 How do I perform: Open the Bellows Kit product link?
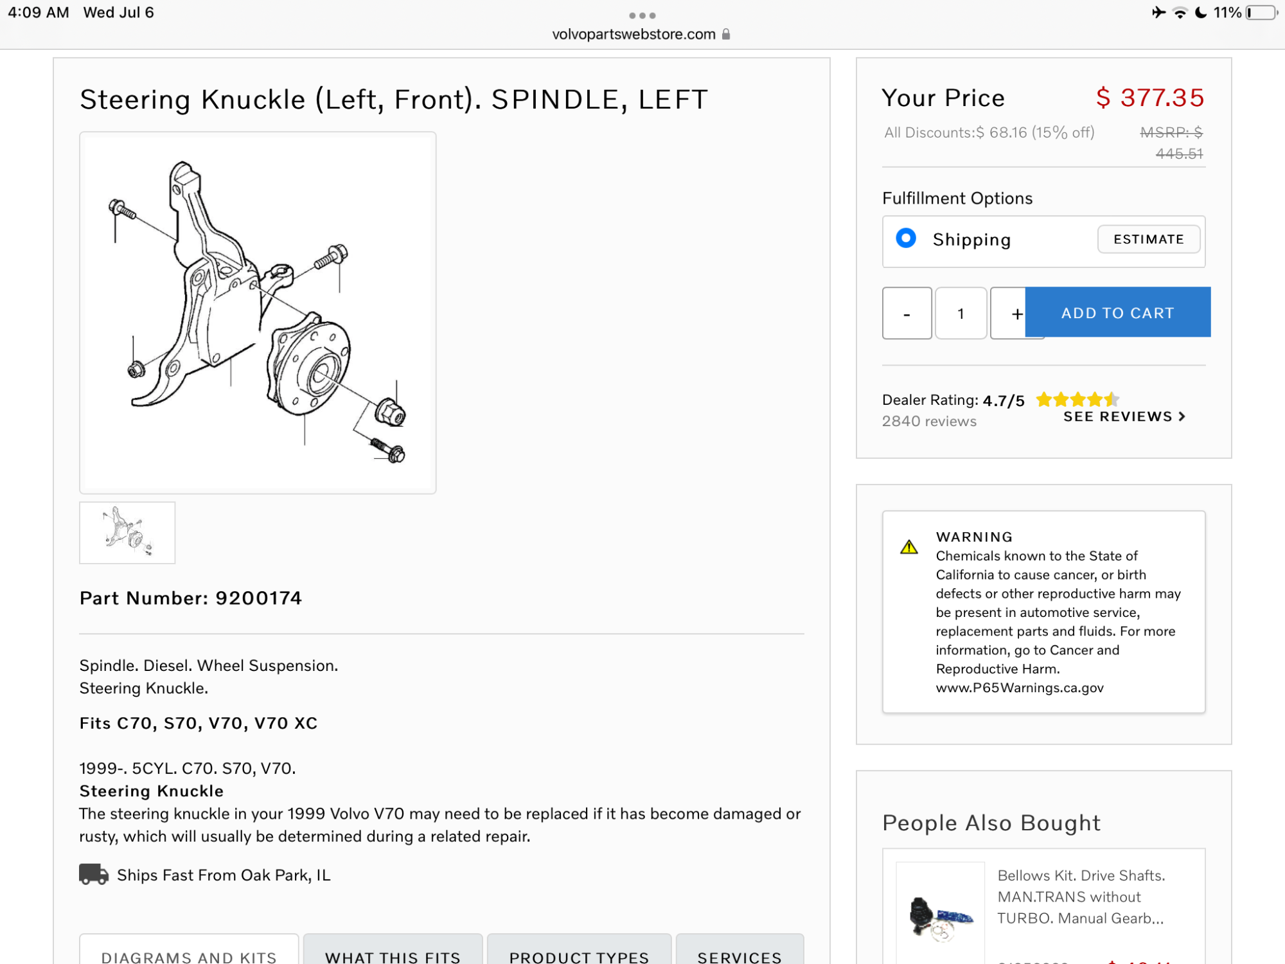pyautogui.click(x=1080, y=897)
